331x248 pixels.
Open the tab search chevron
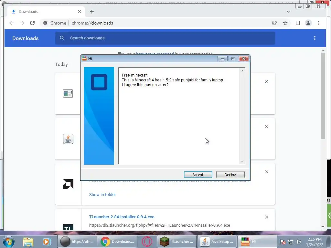[x=288, y=12]
